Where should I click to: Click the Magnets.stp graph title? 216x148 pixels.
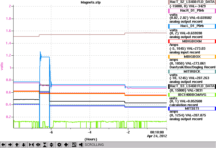tap(91, 2)
